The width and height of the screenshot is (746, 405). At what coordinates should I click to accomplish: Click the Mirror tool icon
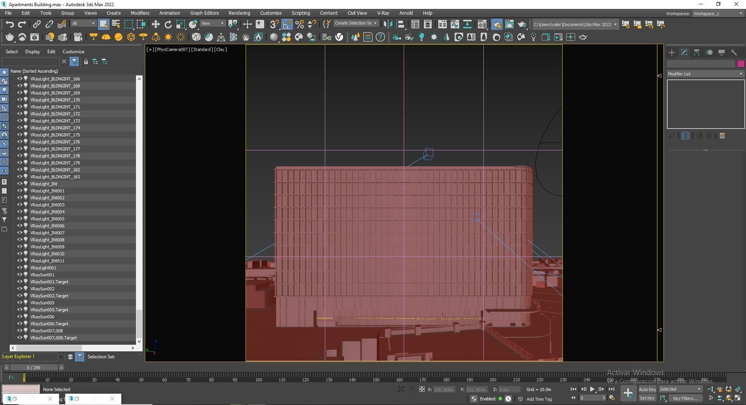coord(388,24)
